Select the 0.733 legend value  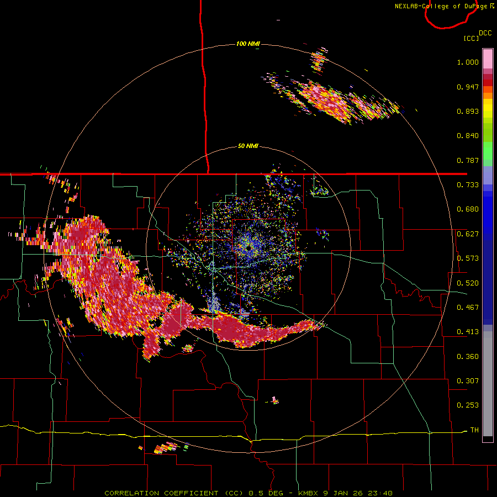(468, 185)
